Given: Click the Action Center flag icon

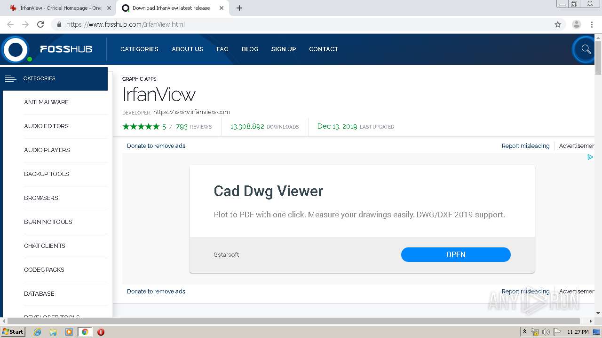Looking at the screenshot, I should coord(557,332).
